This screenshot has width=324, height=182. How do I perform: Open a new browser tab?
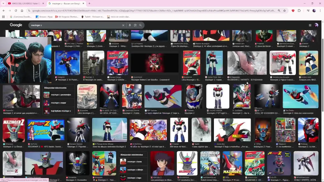[89, 3]
